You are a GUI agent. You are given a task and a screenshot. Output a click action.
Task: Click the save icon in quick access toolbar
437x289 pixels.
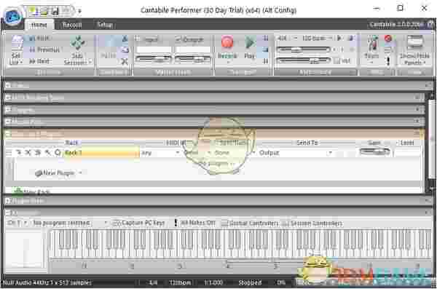pyautogui.click(x=55, y=11)
